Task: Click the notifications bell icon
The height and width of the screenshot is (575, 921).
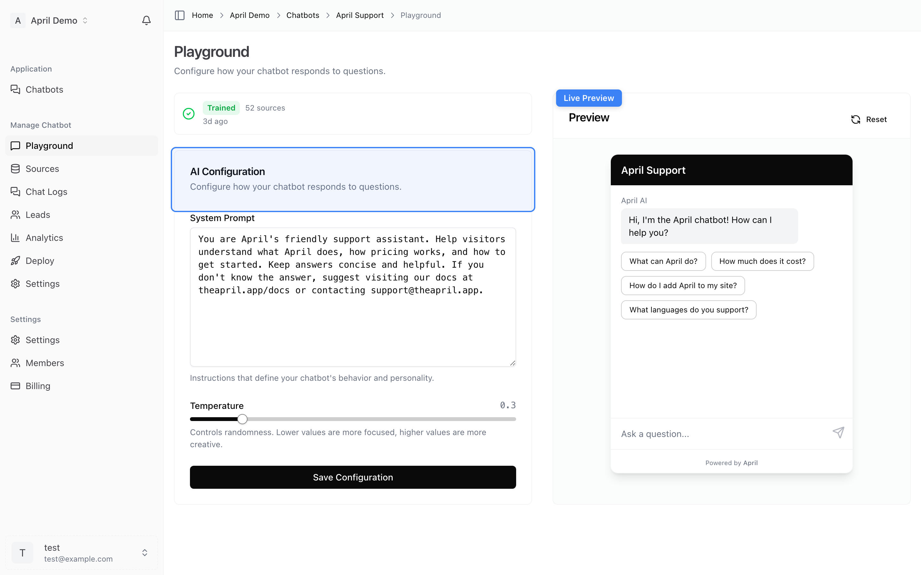Action: (x=146, y=20)
